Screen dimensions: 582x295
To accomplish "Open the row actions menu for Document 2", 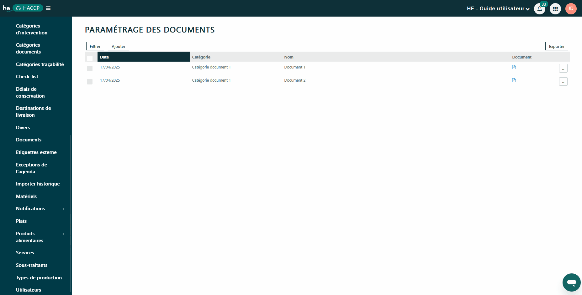I will click(563, 81).
